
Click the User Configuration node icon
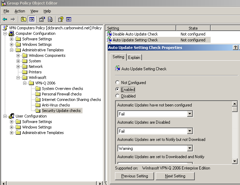(11, 116)
